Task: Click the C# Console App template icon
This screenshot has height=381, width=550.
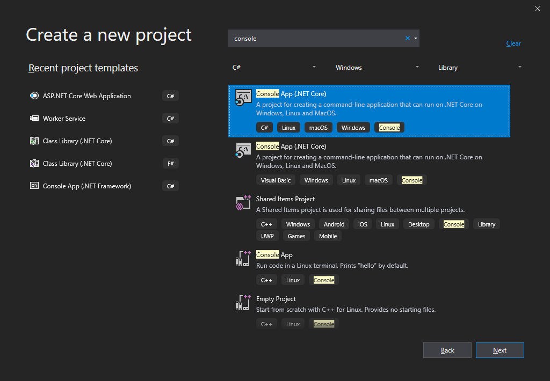Action: [x=243, y=98]
